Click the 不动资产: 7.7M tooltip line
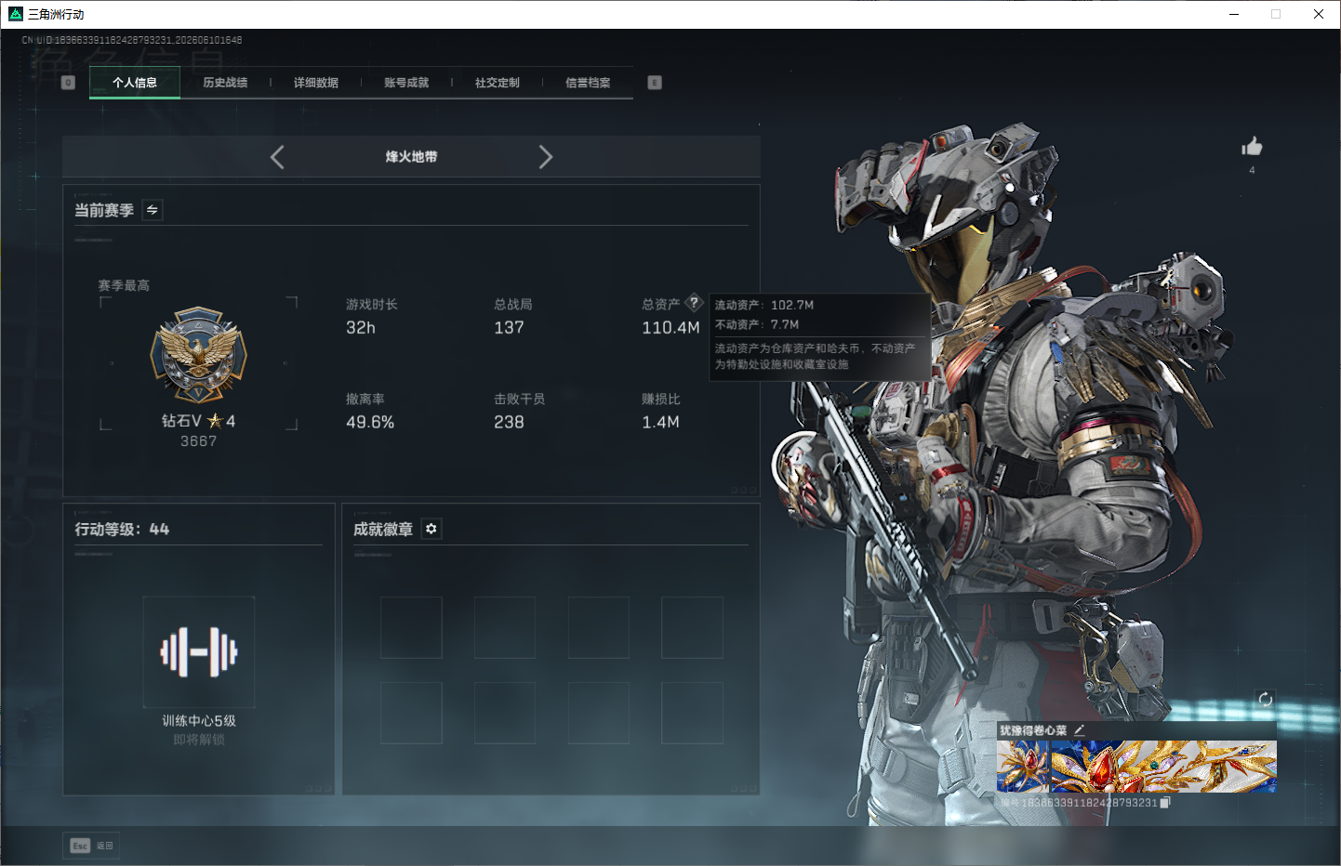Viewport: 1341px width, 866px height. click(757, 324)
